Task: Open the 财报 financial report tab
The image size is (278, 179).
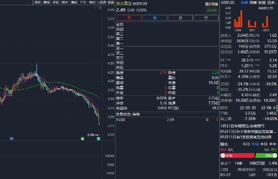Action: point(262,3)
